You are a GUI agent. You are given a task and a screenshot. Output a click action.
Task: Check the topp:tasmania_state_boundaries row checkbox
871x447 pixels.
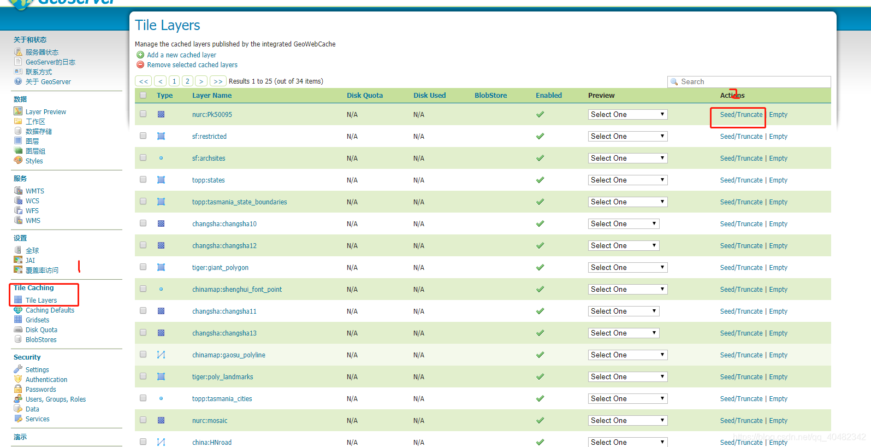pos(143,201)
